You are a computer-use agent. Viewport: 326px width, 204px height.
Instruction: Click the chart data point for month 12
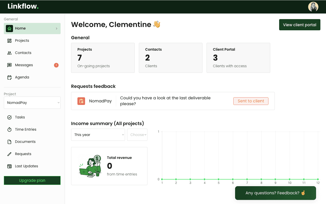318,179
